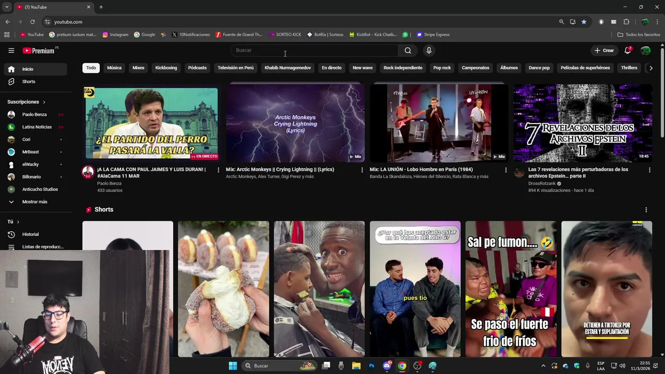The height and width of the screenshot is (374, 665).
Task: Open Anticucho Studios subscription channel
Action: pos(35,189)
